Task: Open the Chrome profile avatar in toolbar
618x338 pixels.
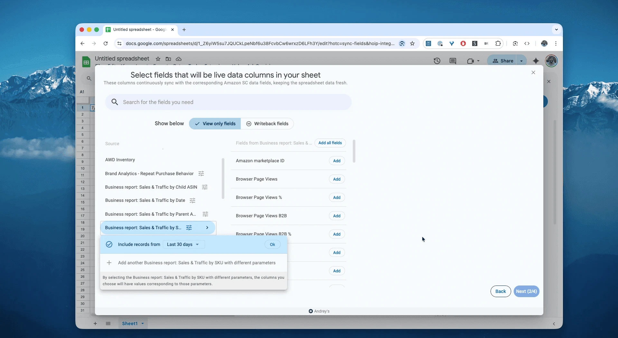Action: [544, 43]
